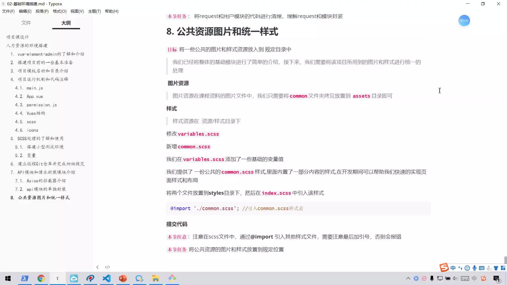Open the red-blue swirl taskbar app
The image size is (507, 285).
click(90, 278)
